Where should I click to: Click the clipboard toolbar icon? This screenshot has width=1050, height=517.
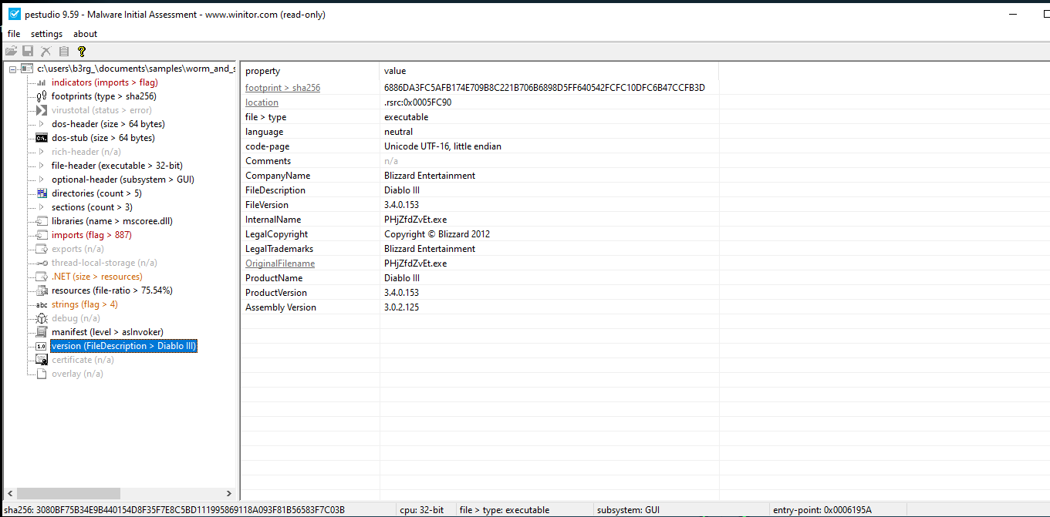coord(64,51)
